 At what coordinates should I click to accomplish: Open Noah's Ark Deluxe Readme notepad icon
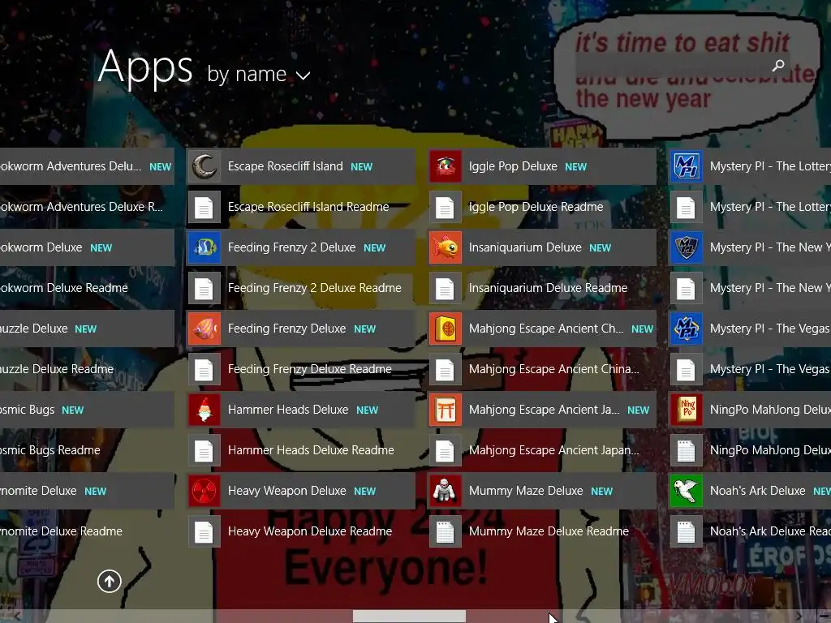coord(687,531)
